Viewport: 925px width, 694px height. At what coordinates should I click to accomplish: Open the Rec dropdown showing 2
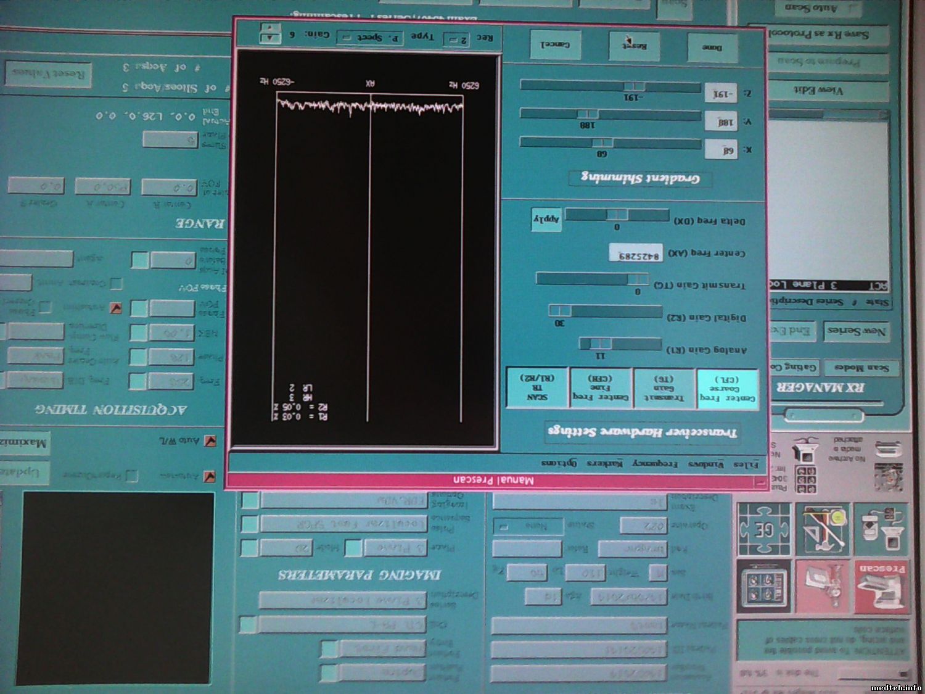pyautogui.click(x=456, y=39)
